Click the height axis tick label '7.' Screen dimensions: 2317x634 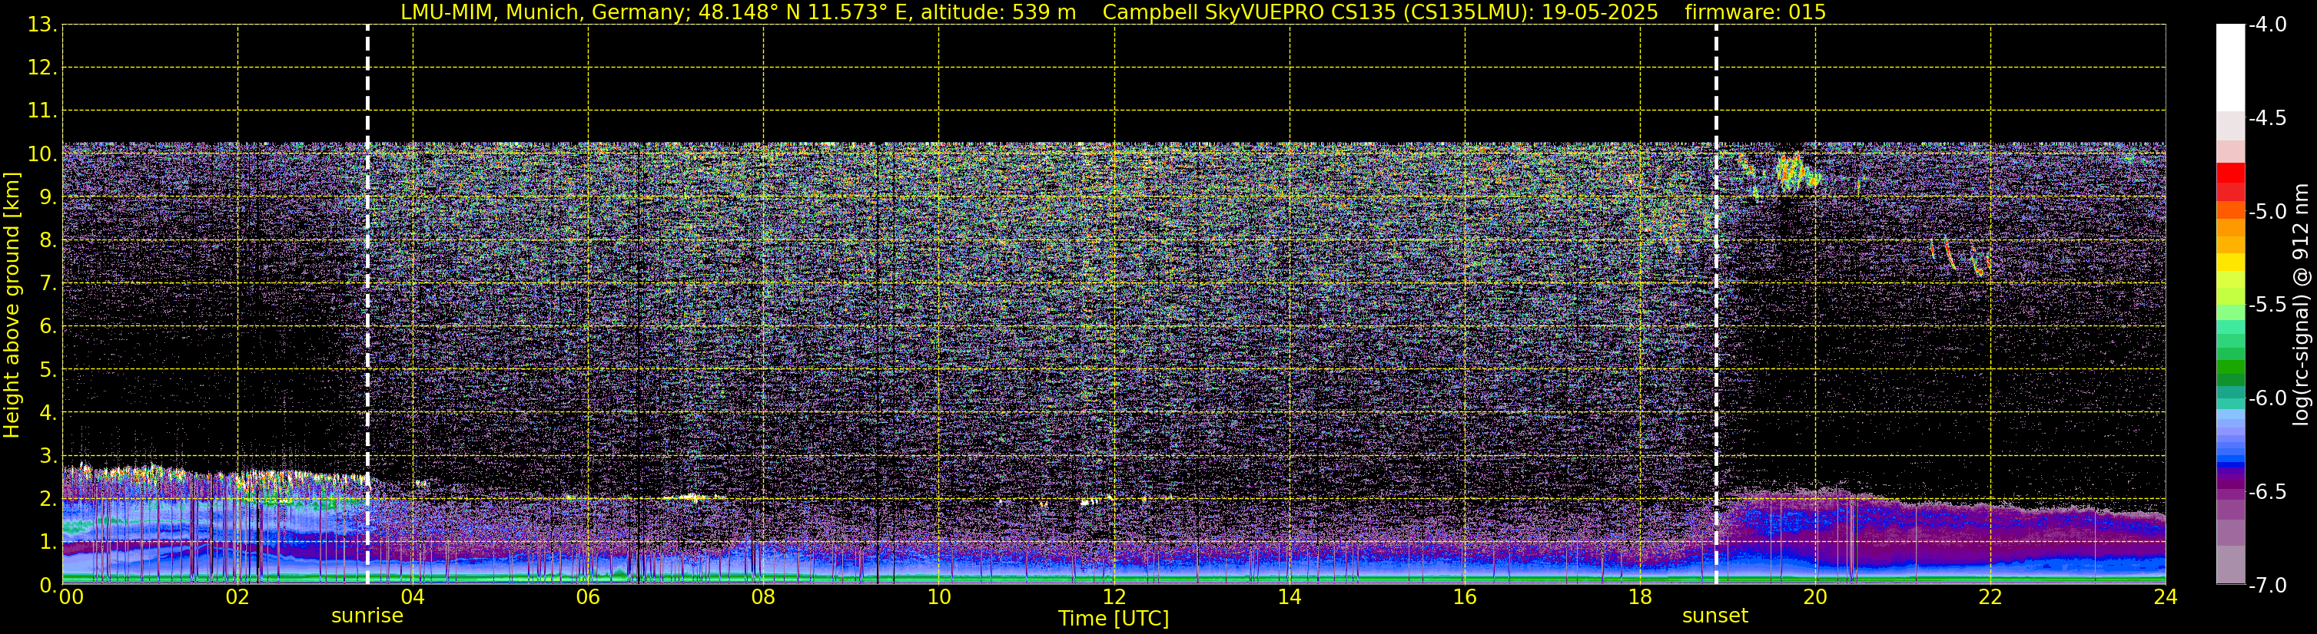(48, 284)
